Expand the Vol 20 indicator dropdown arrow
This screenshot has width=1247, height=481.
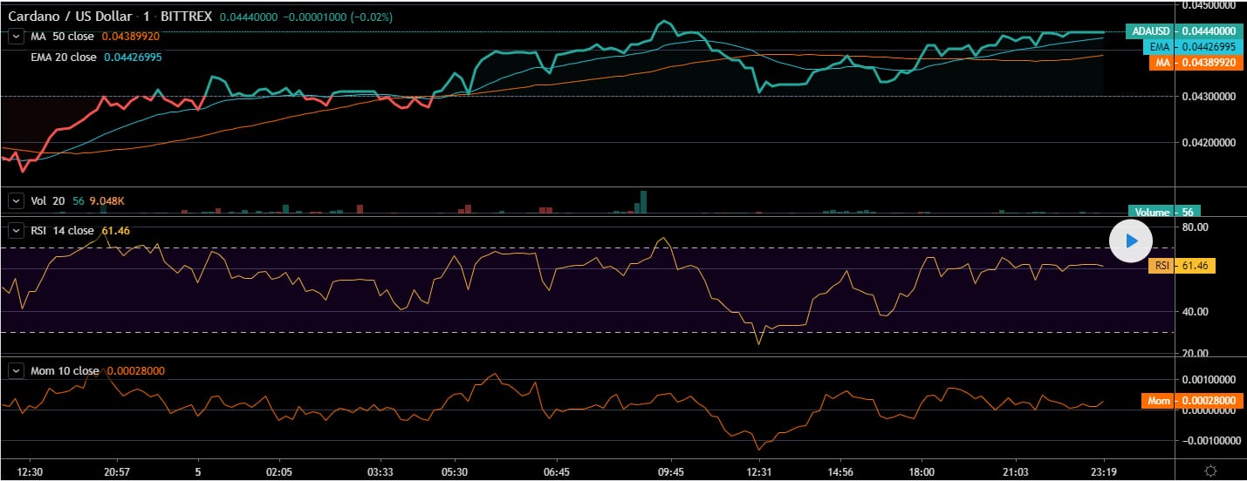pyautogui.click(x=16, y=200)
